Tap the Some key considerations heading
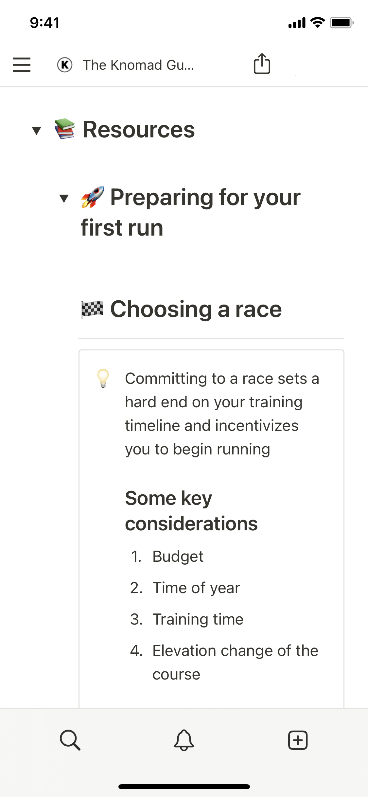This screenshot has width=368, height=797. click(x=191, y=511)
